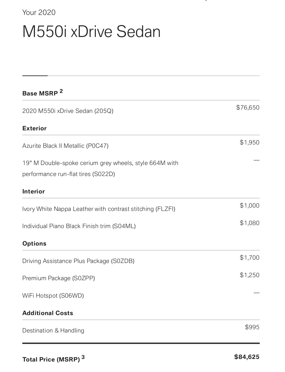The height and width of the screenshot is (372, 285).
Task: Click the $84,625 total price
Action: (x=246, y=357)
